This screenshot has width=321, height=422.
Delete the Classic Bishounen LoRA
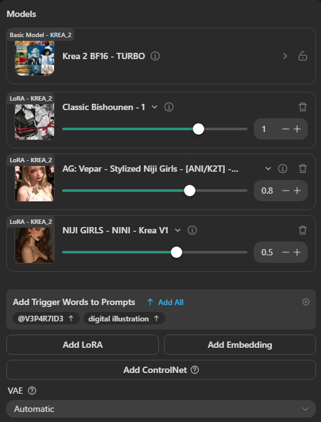[x=302, y=107]
